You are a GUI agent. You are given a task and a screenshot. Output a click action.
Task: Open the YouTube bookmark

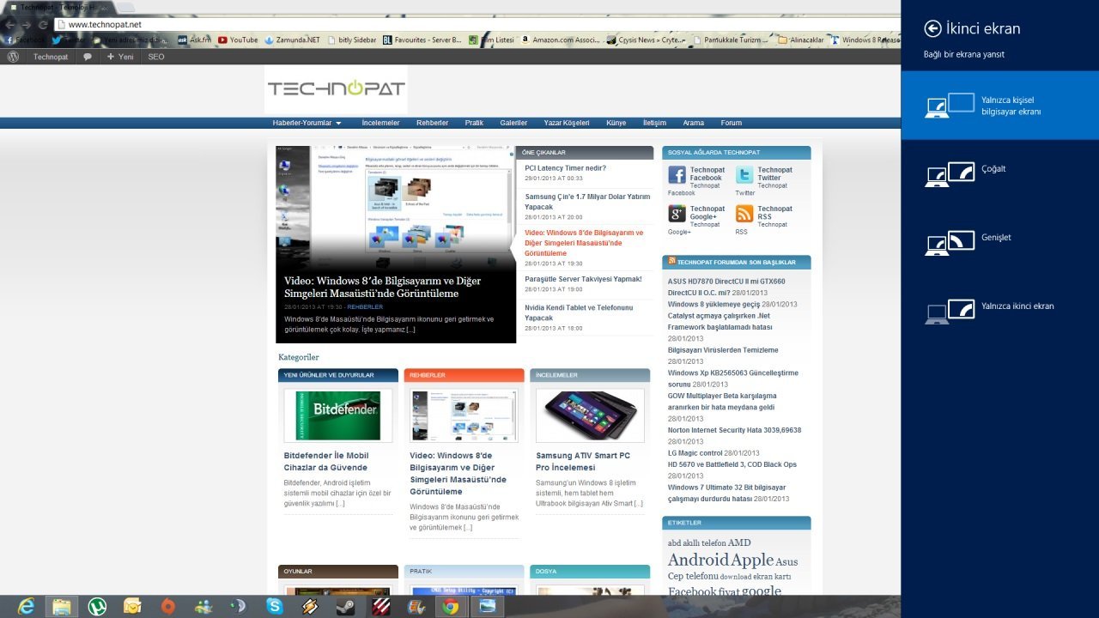[238, 39]
